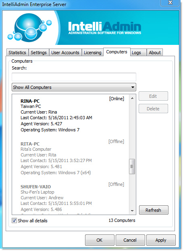Click the [Offline] status of SHUFEN-VAIO

(x=116, y=184)
